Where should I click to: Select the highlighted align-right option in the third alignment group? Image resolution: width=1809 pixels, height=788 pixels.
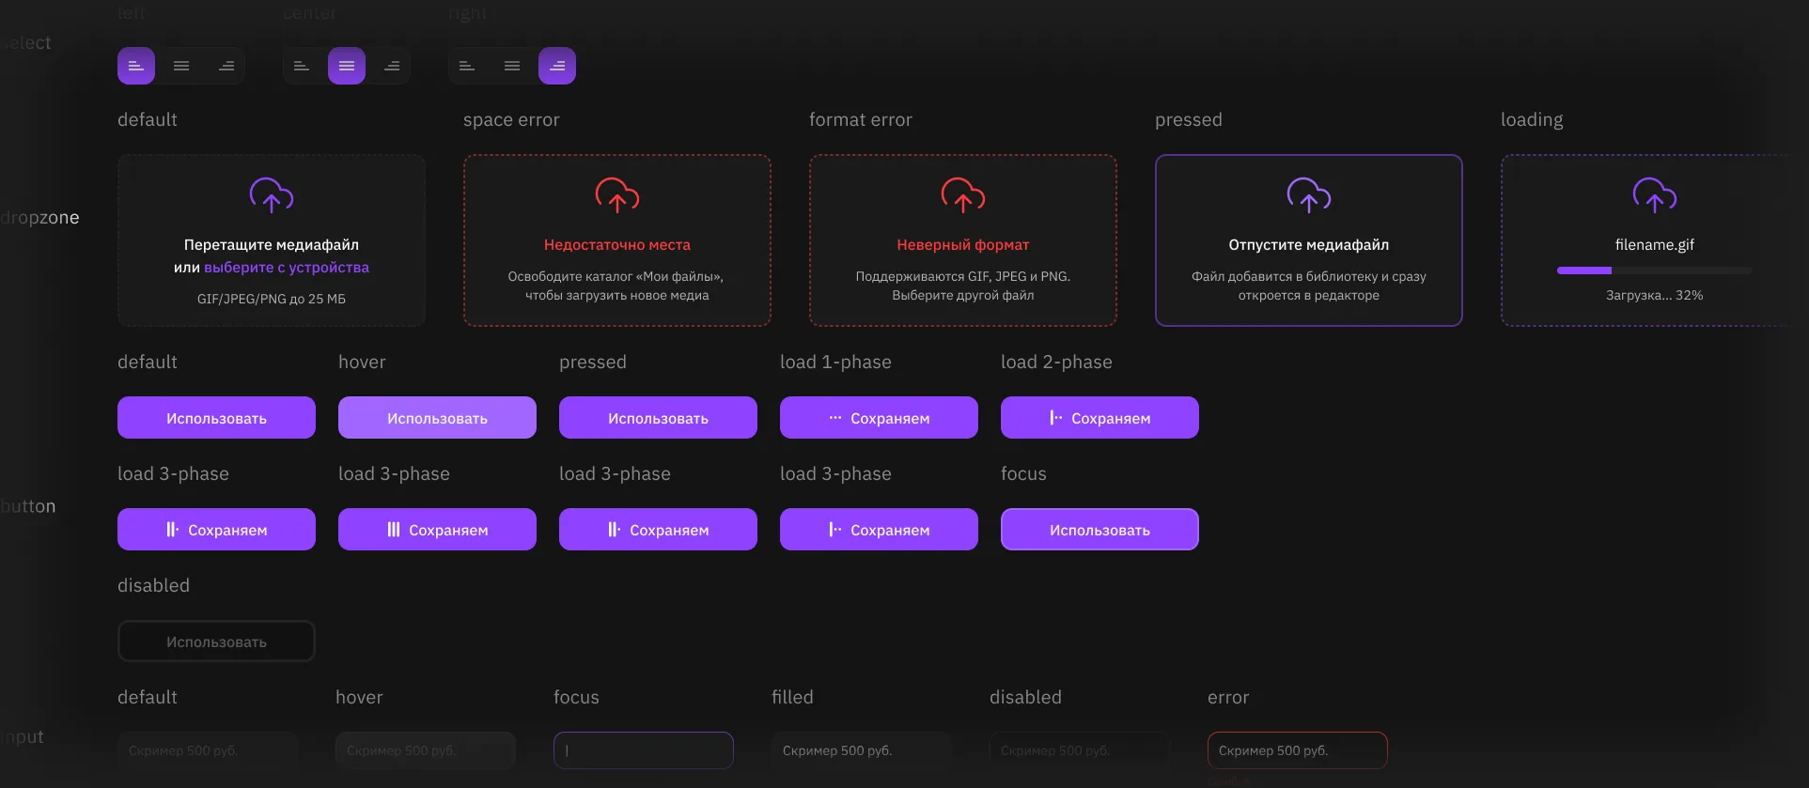coord(557,66)
